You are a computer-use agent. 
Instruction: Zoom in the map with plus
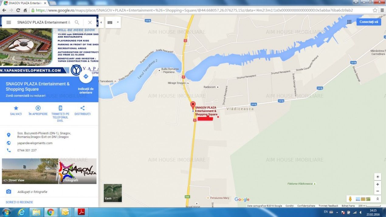[377, 184]
